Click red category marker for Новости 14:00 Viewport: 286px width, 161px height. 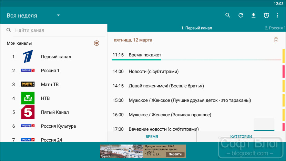[x=284, y=72]
